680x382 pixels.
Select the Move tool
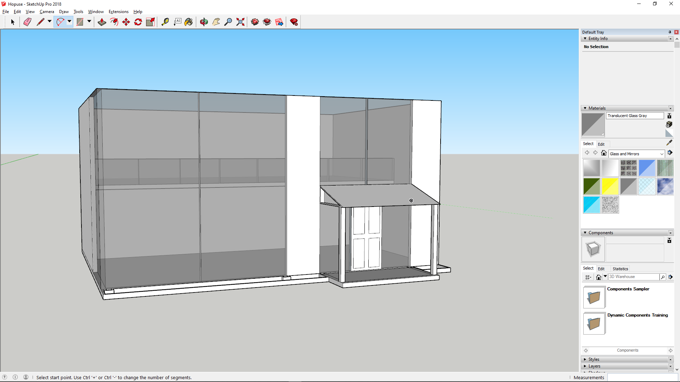point(126,22)
